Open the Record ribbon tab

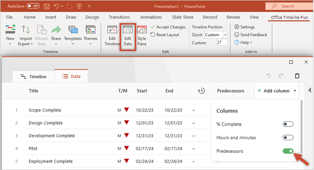click(210, 17)
